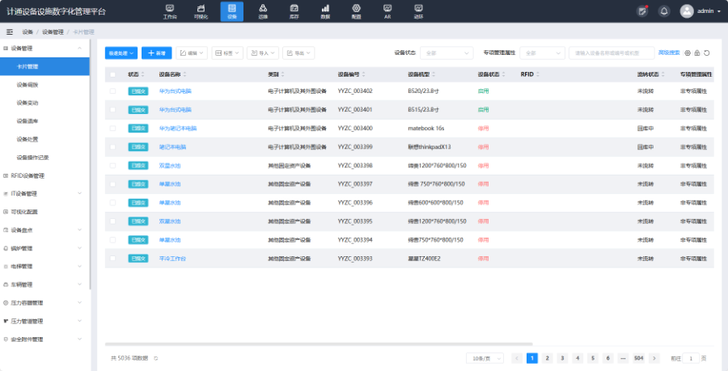The width and height of the screenshot is (728, 371).
Task: Open the 华为笔记本电脑 device link
Action: 178,129
